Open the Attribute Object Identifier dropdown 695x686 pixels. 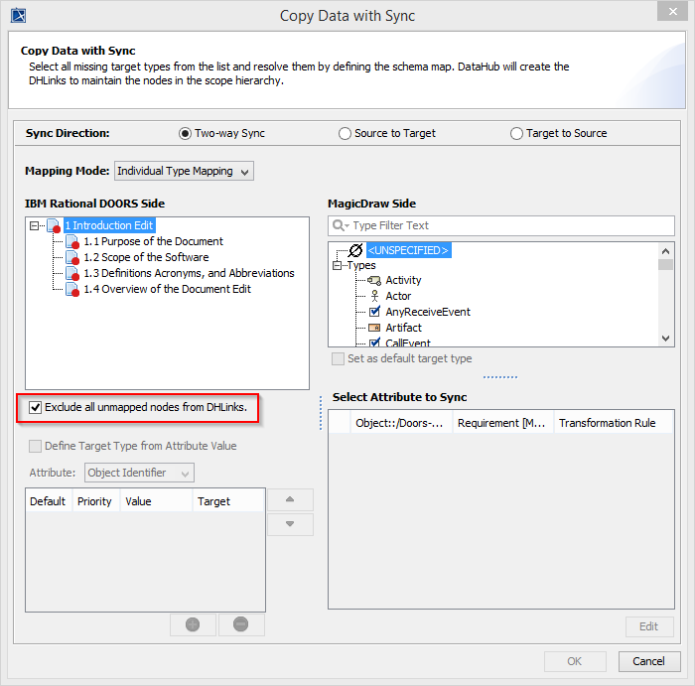pyautogui.click(x=139, y=473)
